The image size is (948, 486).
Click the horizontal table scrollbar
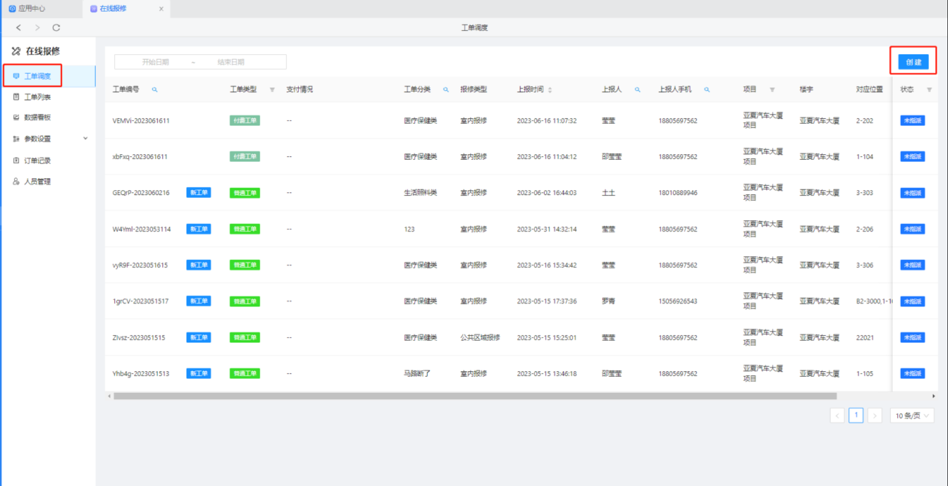pos(475,397)
